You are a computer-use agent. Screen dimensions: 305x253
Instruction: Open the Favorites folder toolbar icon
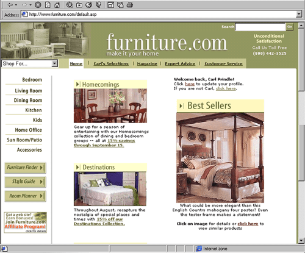(79, 5)
